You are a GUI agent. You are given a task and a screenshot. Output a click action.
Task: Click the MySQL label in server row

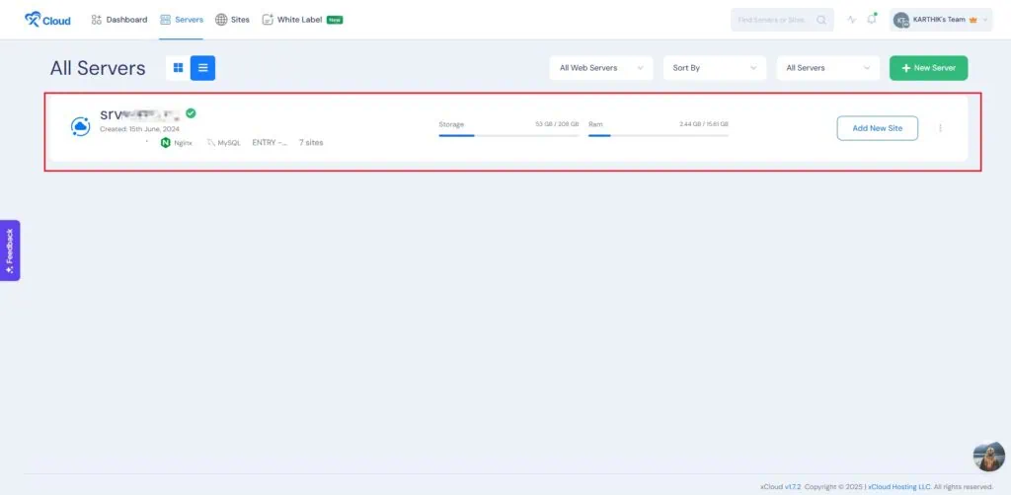point(229,143)
